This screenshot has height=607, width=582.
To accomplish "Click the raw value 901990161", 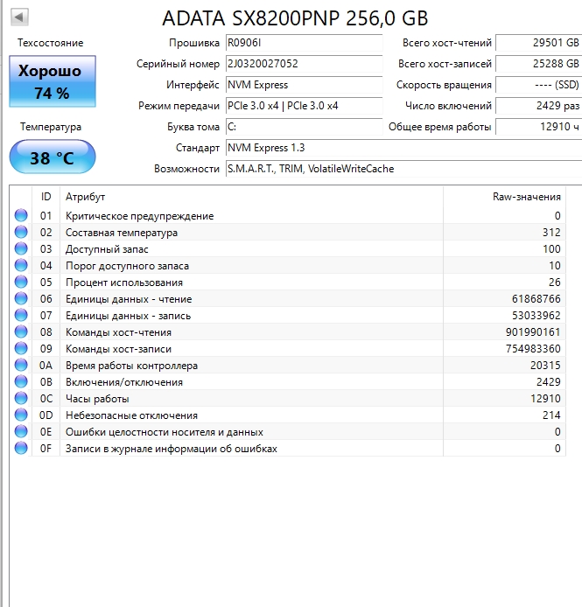I will click(533, 332).
